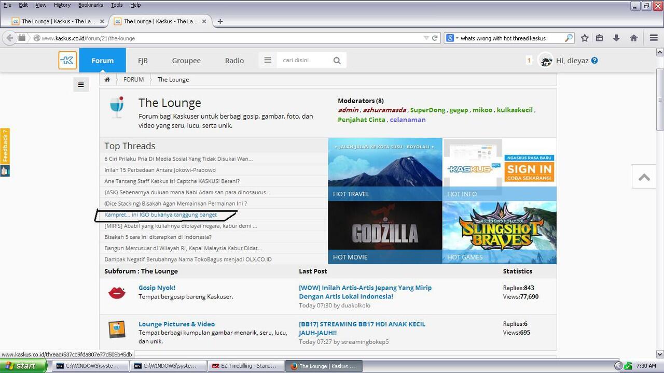The image size is (664, 373).
Task: Open the top thread about 15 Perbedaan Jokowi-Prabowo
Action: 160,170
